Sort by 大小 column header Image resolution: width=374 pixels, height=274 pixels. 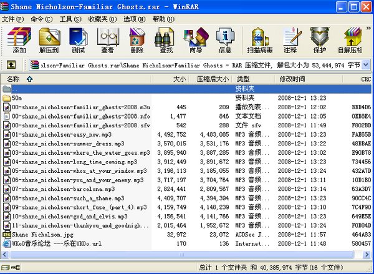click(170, 79)
